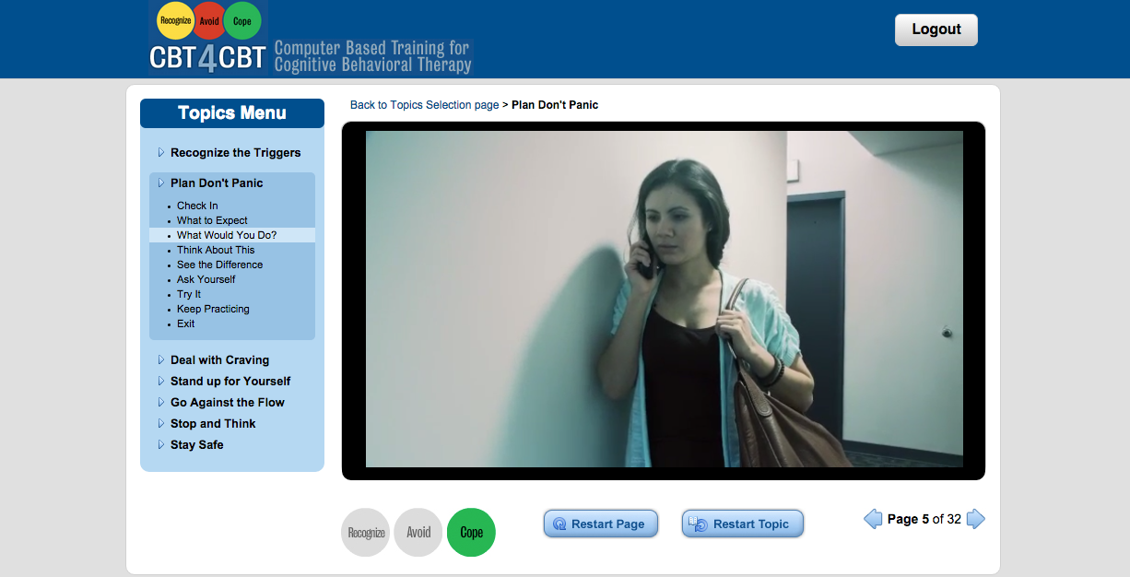Open the Check In section
Screen dimensions: 1130x577
197,206
